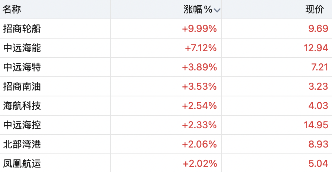The height and width of the screenshot is (172, 332).
Task: Open the 北部湾港 stock entry
Action: 22,145
